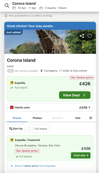Open the Hotels.com £426 price row

point(50,107)
